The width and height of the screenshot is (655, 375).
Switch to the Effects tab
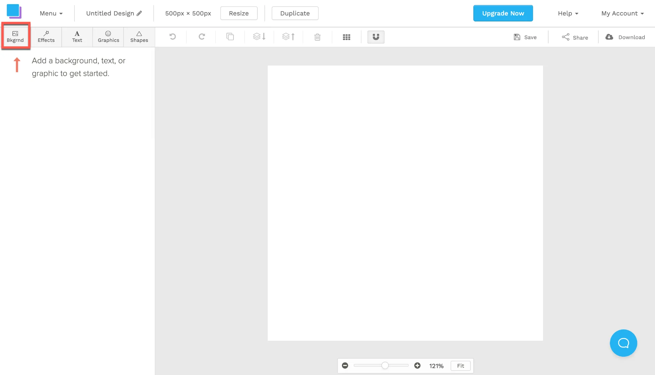(46, 37)
